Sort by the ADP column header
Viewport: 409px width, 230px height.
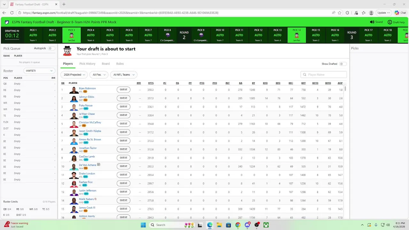pos(340,83)
